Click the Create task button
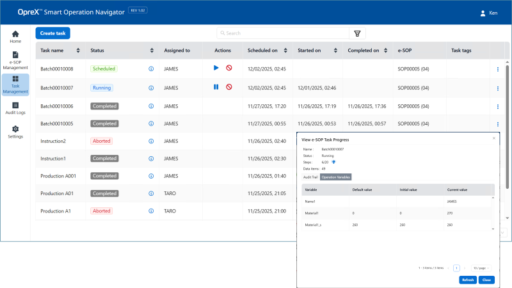This screenshot has height=288, width=512. (x=52, y=33)
